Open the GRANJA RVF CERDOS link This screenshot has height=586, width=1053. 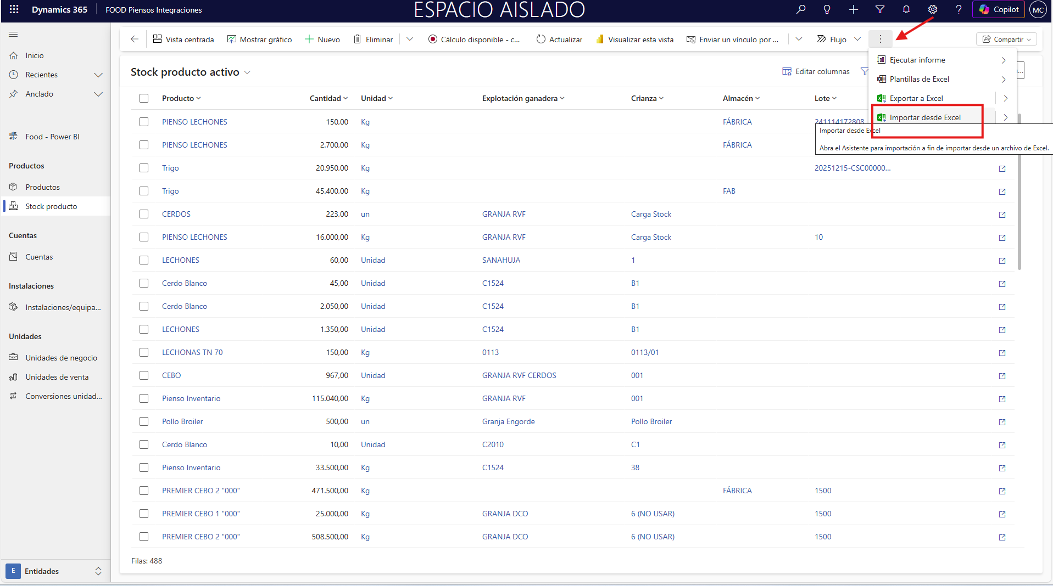pyautogui.click(x=519, y=375)
